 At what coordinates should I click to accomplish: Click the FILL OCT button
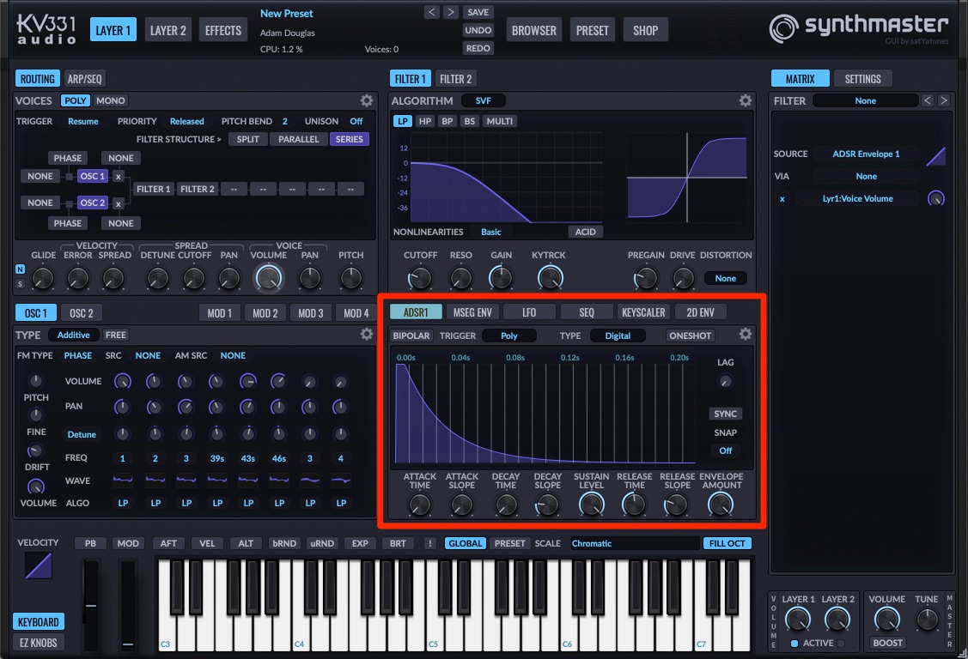point(727,543)
